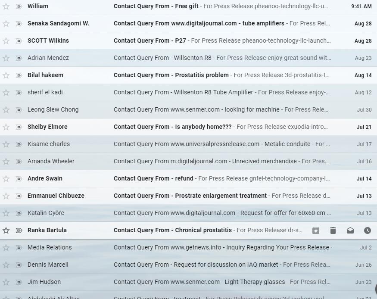Click importance marker on William's email

pos(19,6)
